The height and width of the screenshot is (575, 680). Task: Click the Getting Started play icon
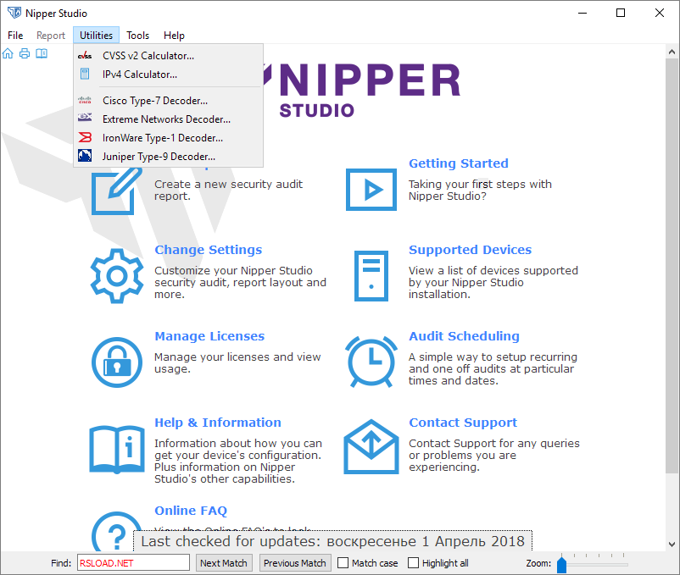371,190
